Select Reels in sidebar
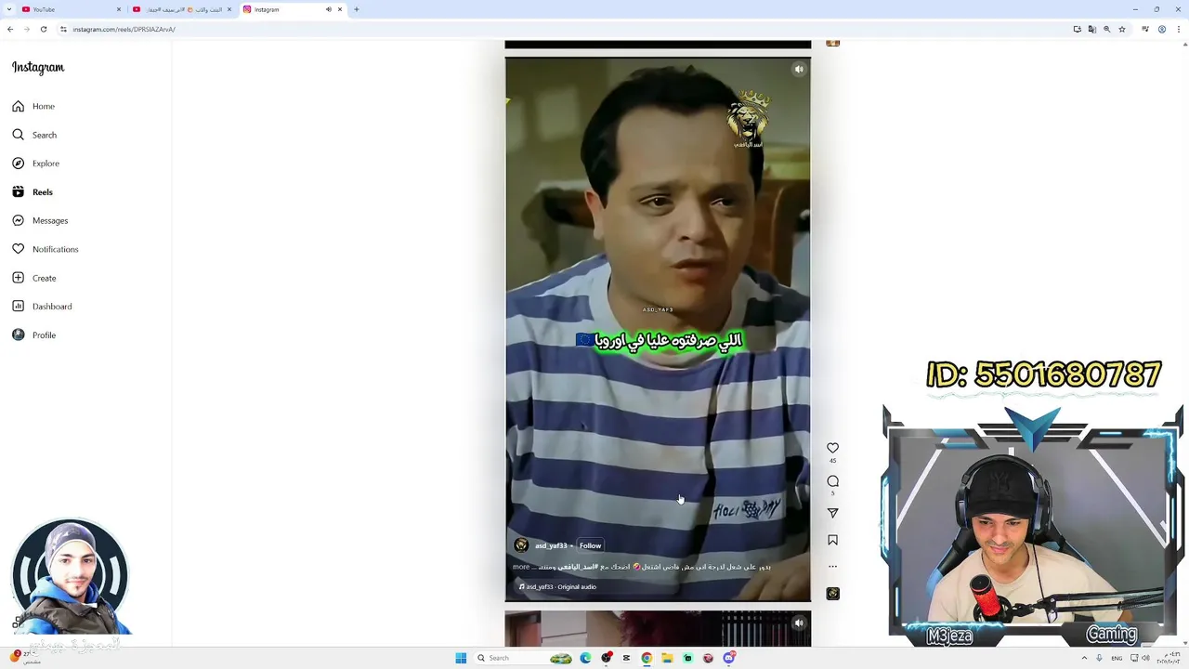This screenshot has height=669, width=1189. tap(33, 192)
